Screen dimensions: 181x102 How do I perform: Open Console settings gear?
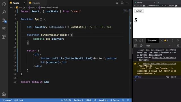pos(178,46)
